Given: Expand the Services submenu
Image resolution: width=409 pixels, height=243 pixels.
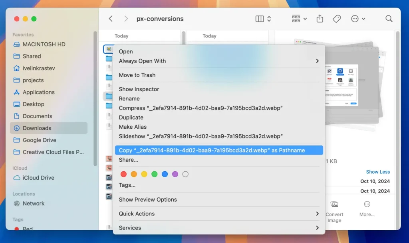Looking at the screenshot, I should (130, 227).
